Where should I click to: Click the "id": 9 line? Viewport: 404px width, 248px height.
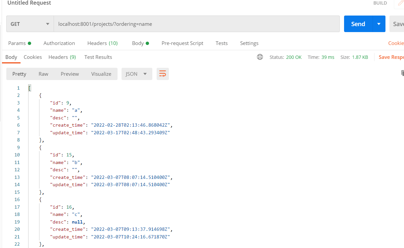coord(61,103)
